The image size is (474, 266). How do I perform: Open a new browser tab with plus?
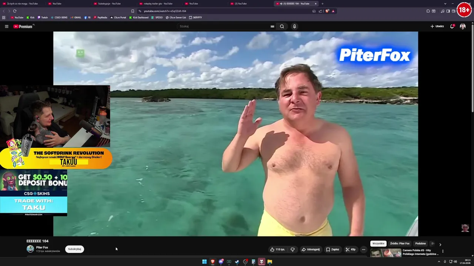[322, 4]
